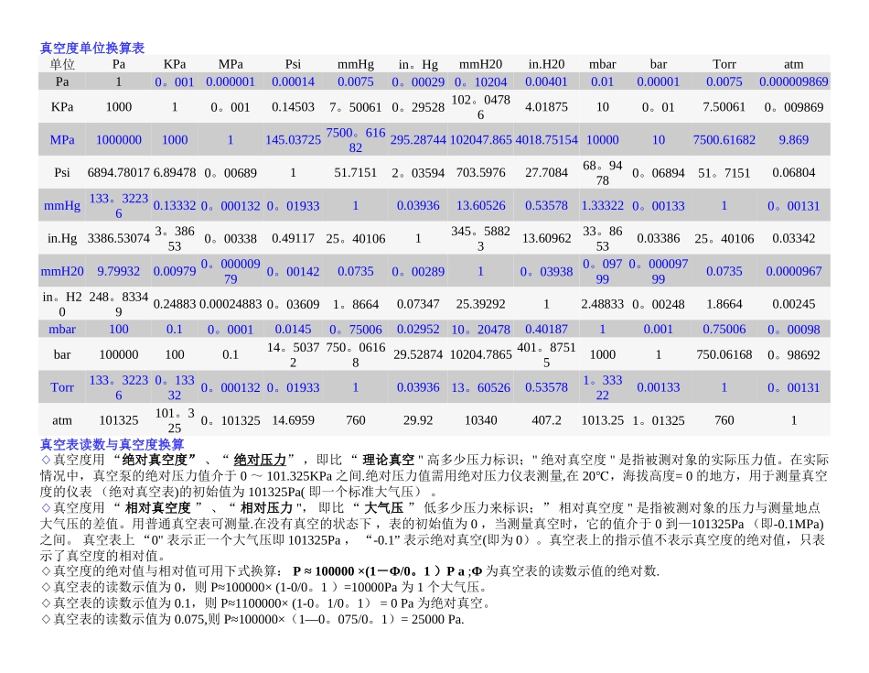869x673 pixels.
Task: Click the cell 6.89478
Action: tap(175, 172)
